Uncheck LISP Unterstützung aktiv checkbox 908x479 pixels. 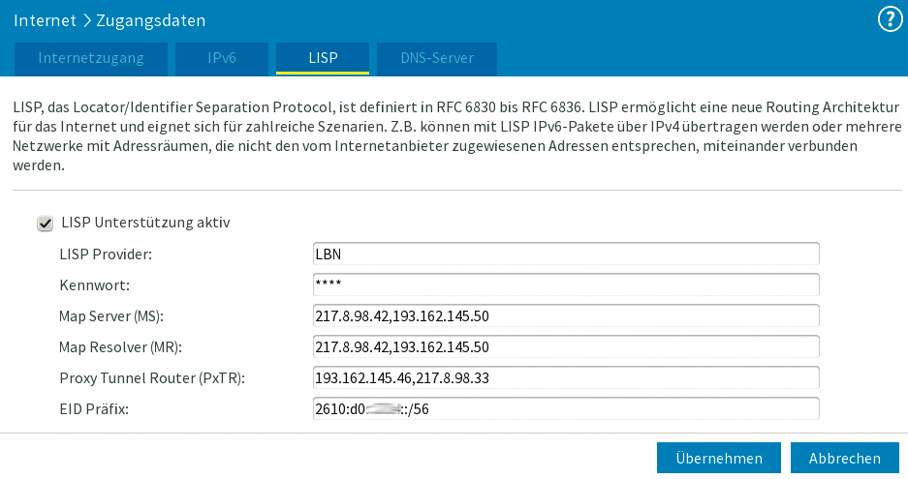coord(45,224)
